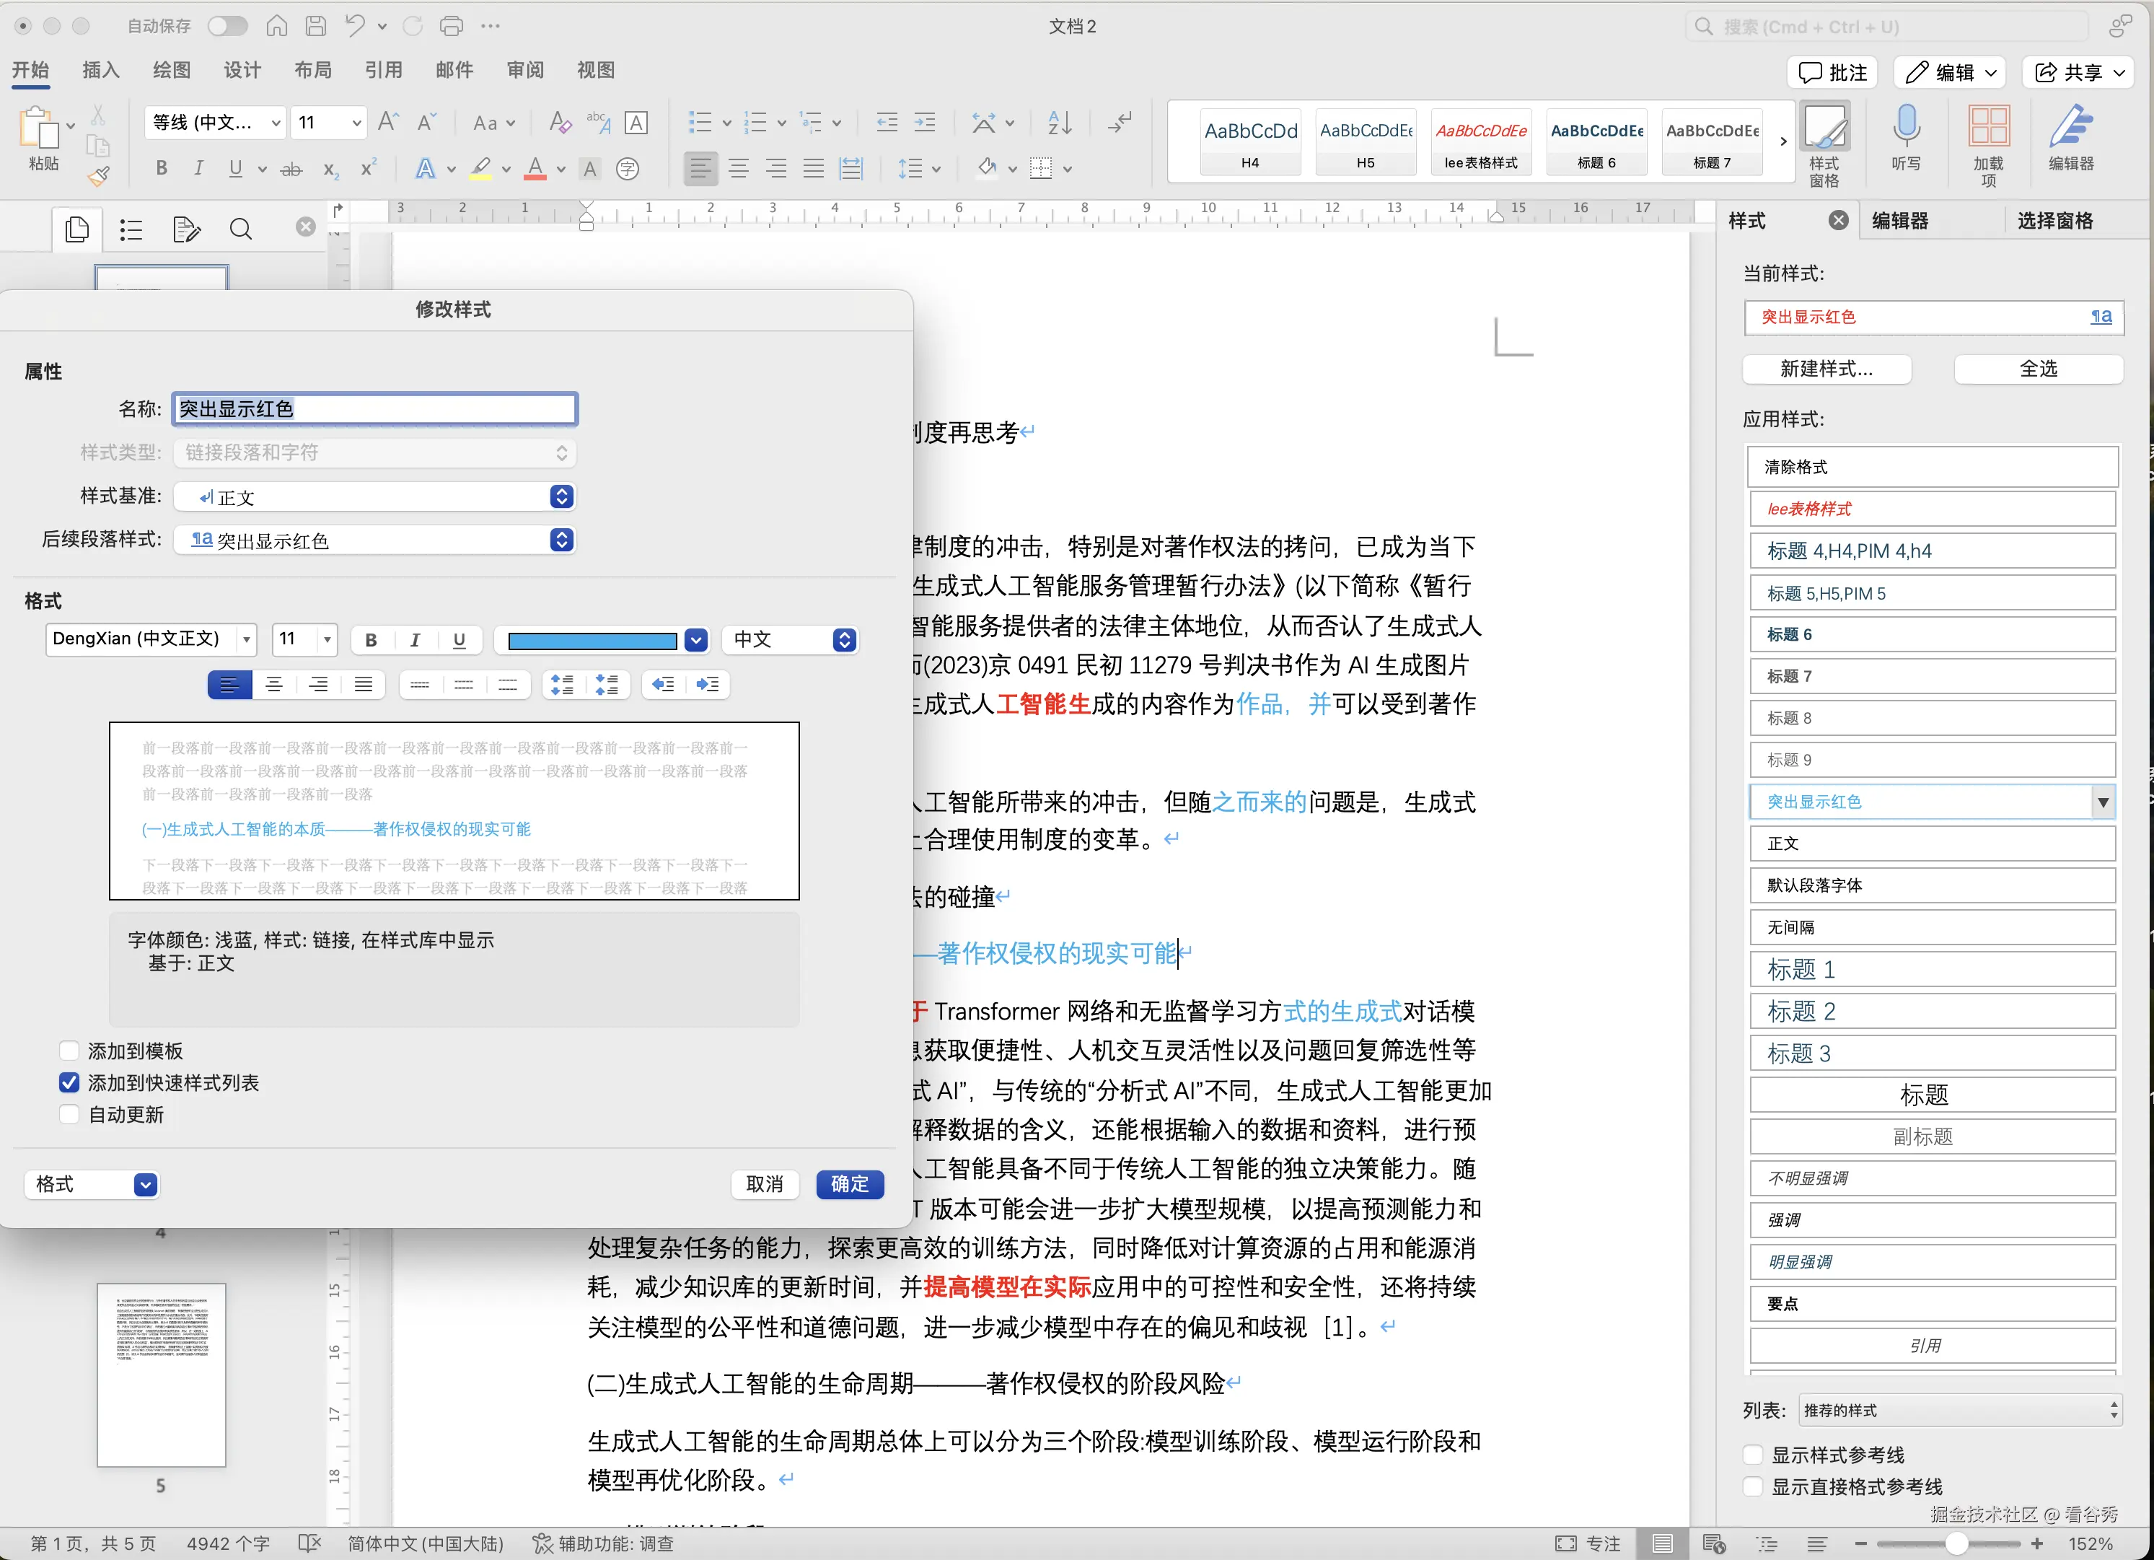The image size is (2154, 1560).
Task: Toggle the AutoSave (自动保存) switch
Action: [x=228, y=26]
